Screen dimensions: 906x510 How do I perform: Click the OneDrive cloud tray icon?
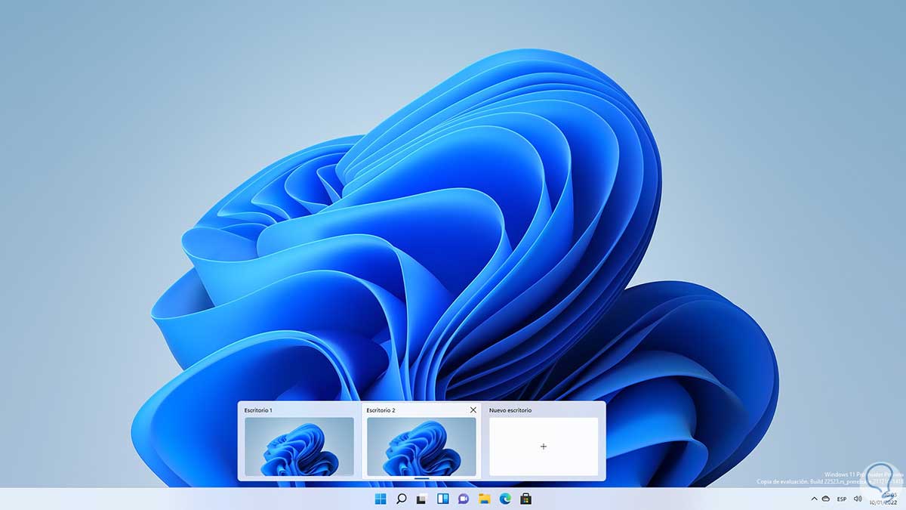(x=827, y=499)
